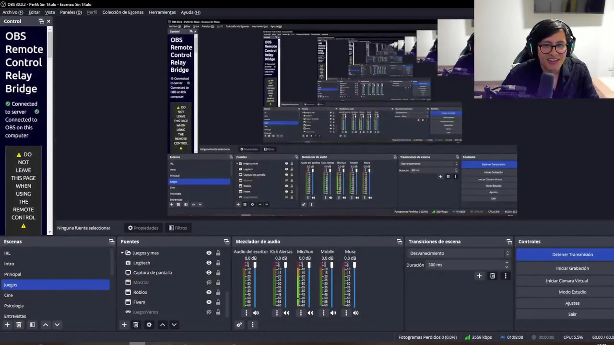The width and height of the screenshot is (614, 345).
Task: Open Audio del escritorio options three-dot menu
Action: [247, 313]
